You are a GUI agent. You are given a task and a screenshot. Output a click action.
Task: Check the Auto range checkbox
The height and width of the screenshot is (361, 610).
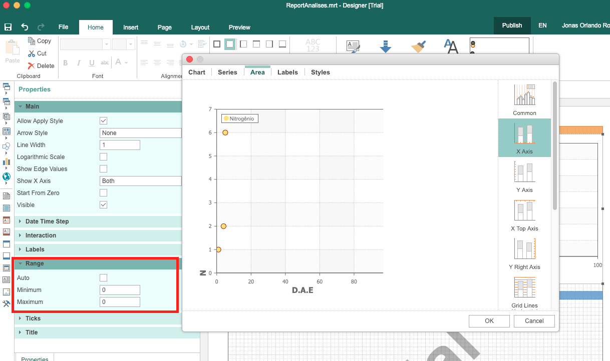coord(104,278)
